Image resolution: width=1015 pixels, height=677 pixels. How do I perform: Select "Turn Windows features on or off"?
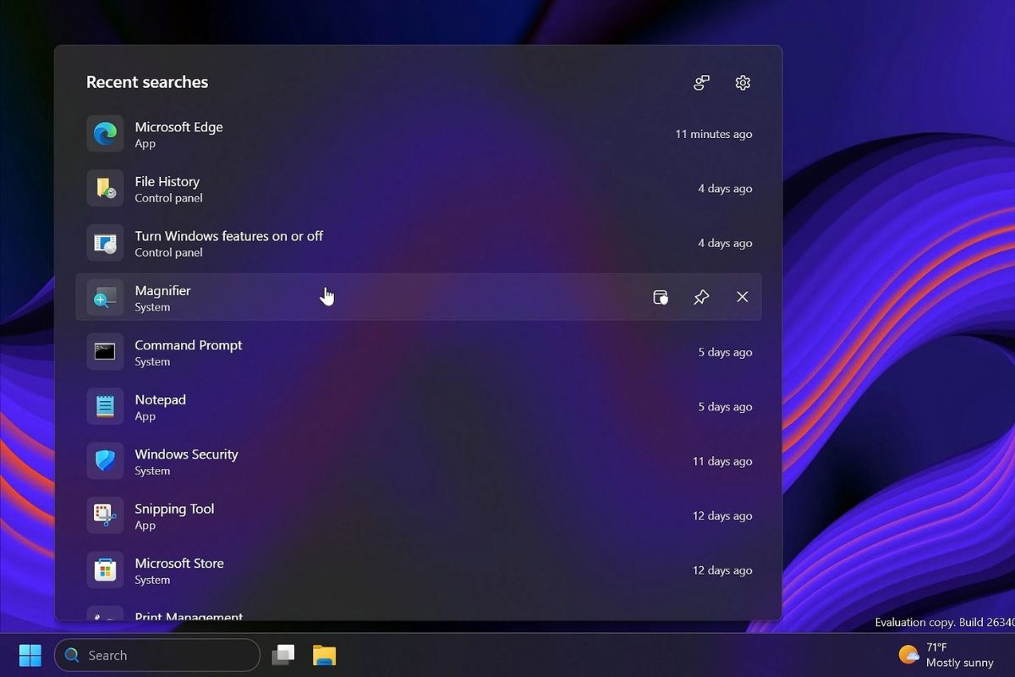click(229, 236)
